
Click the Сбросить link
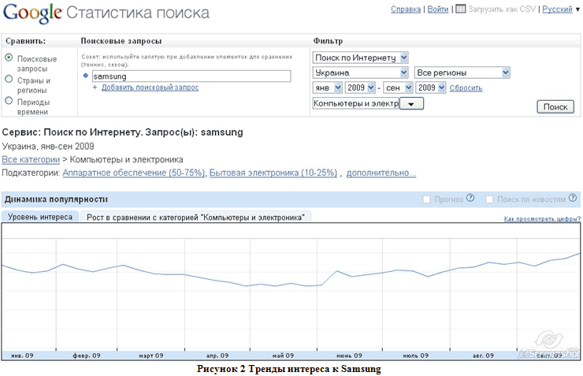click(466, 88)
